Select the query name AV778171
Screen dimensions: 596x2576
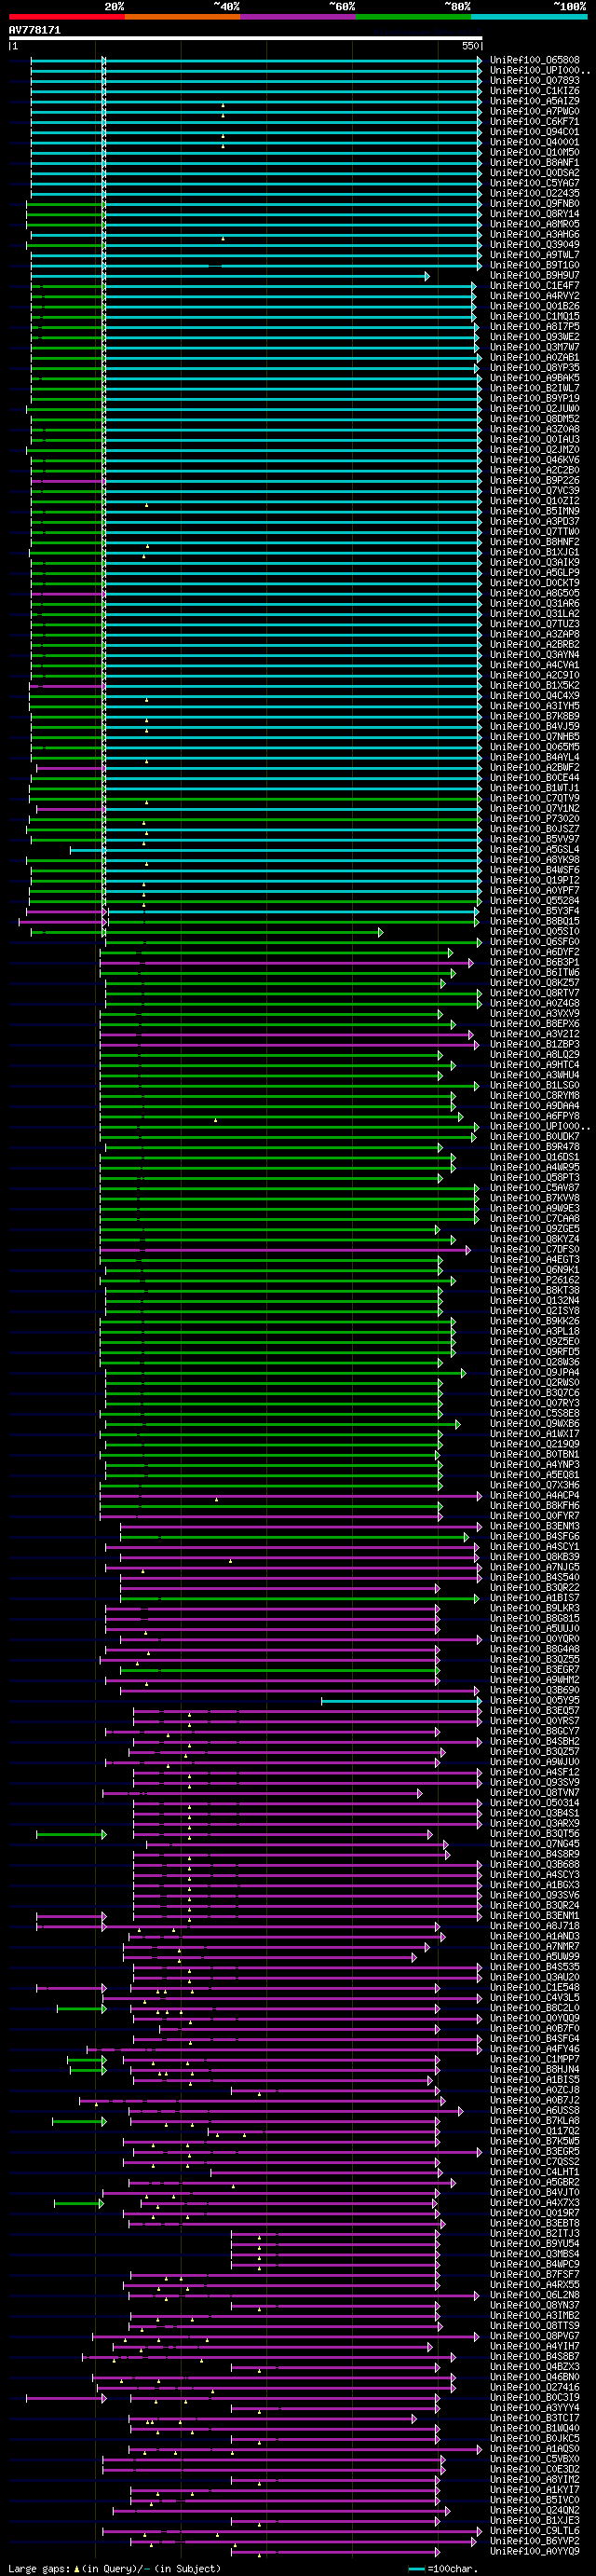[35, 30]
